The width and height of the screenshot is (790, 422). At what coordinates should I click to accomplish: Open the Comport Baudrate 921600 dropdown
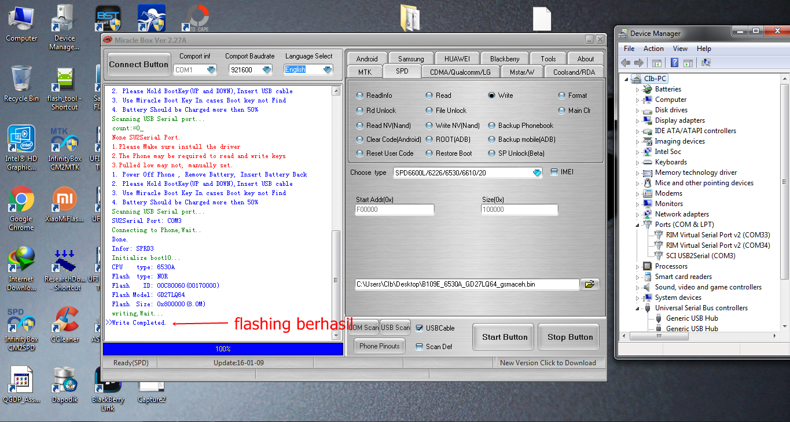click(x=267, y=70)
